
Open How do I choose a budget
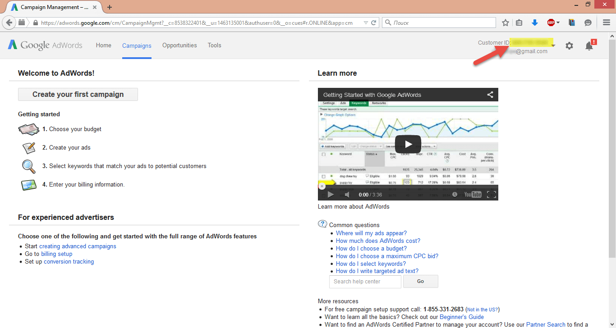pos(371,248)
